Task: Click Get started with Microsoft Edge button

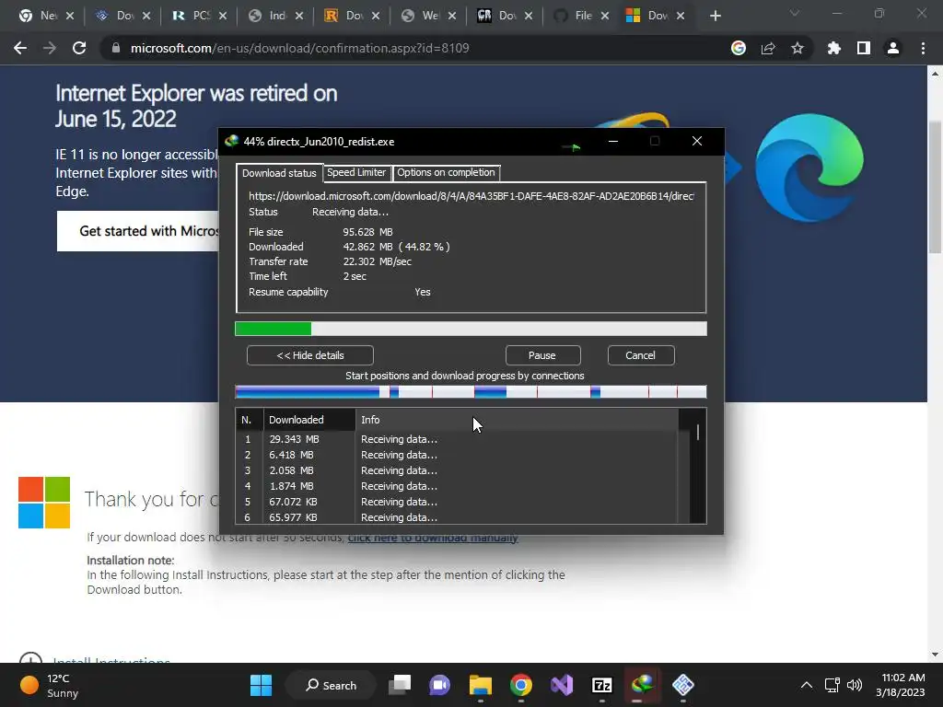Action: pos(138,231)
